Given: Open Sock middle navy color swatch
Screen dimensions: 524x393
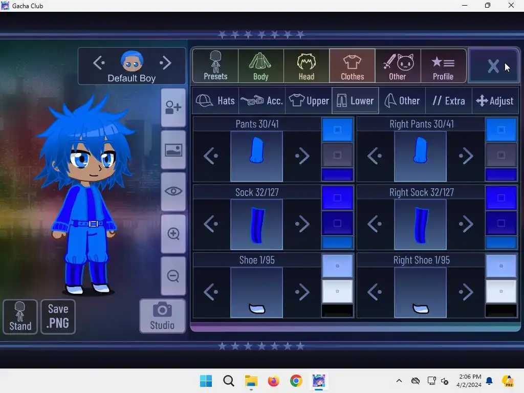Looking at the screenshot, I should pyautogui.click(x=337, y=223).
